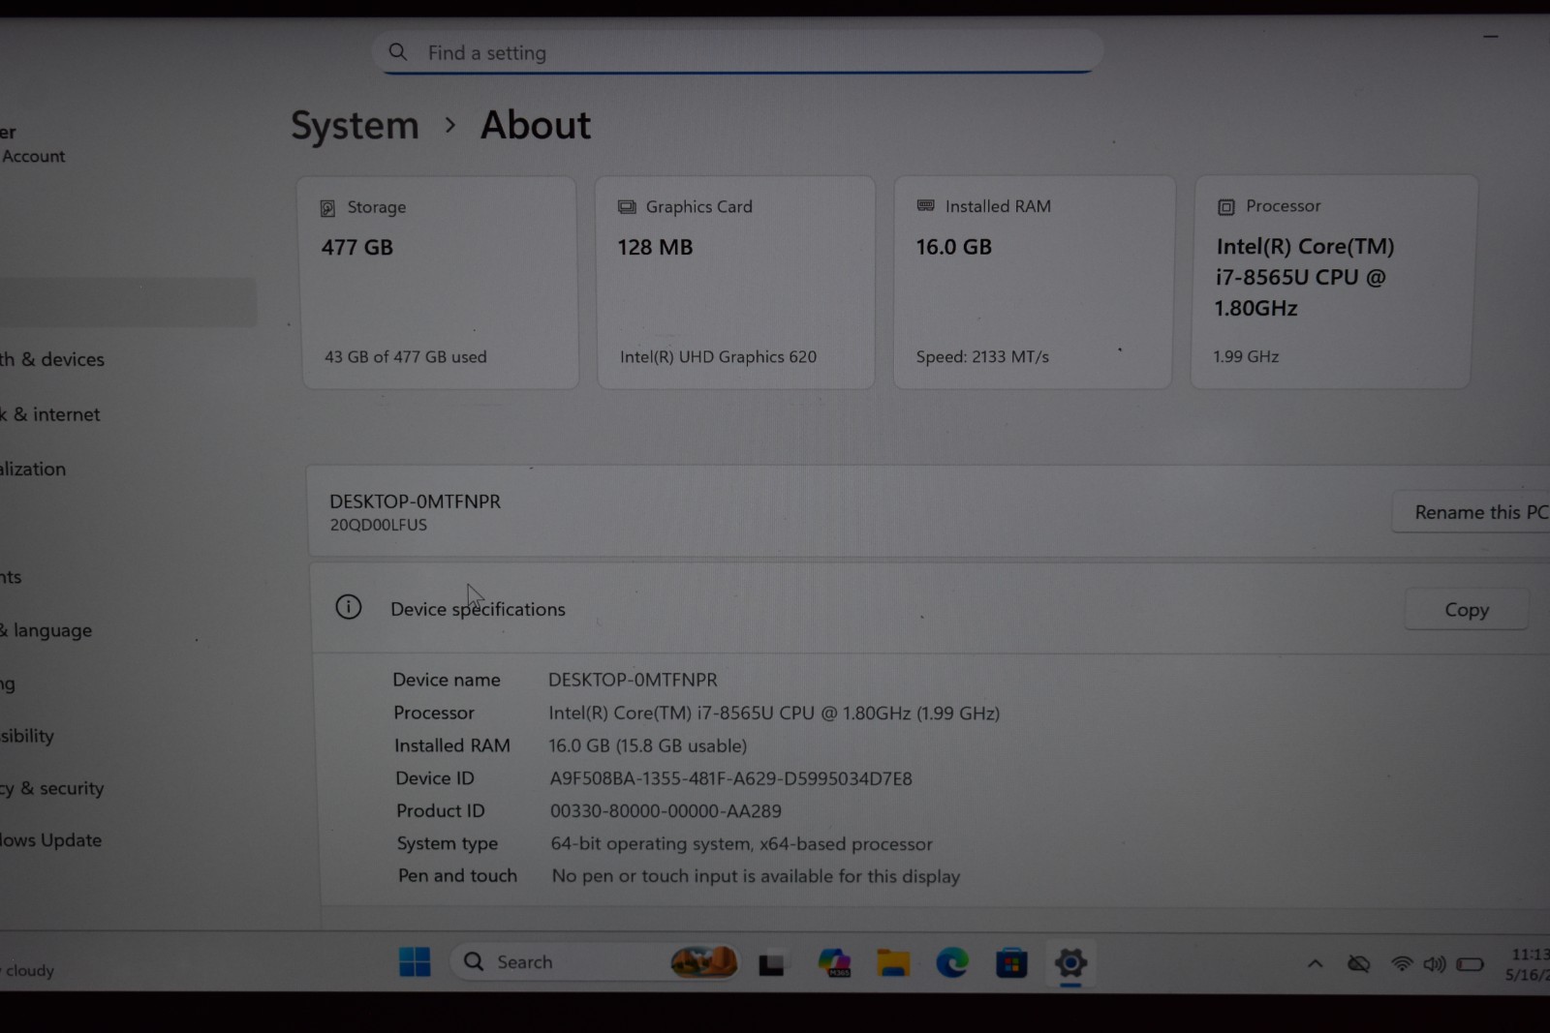Open the Graphics Card info card

(x=736, y=283)
